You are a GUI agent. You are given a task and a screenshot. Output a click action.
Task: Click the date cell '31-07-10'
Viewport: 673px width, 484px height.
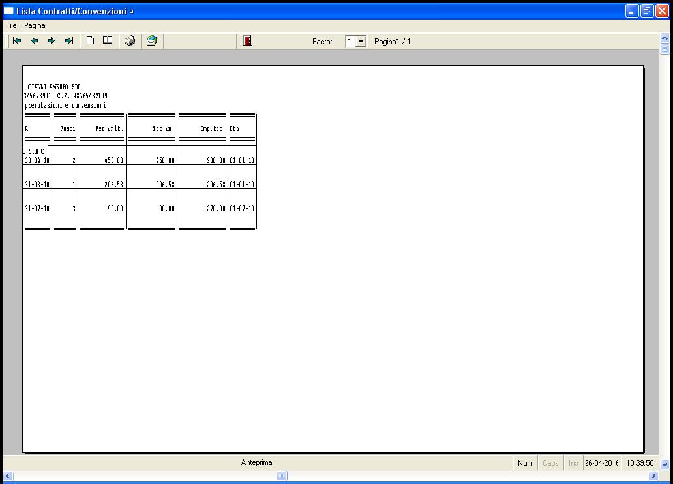(37, 209)
